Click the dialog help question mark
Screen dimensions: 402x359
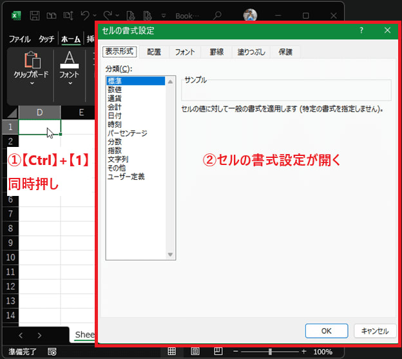click(361, 30)
